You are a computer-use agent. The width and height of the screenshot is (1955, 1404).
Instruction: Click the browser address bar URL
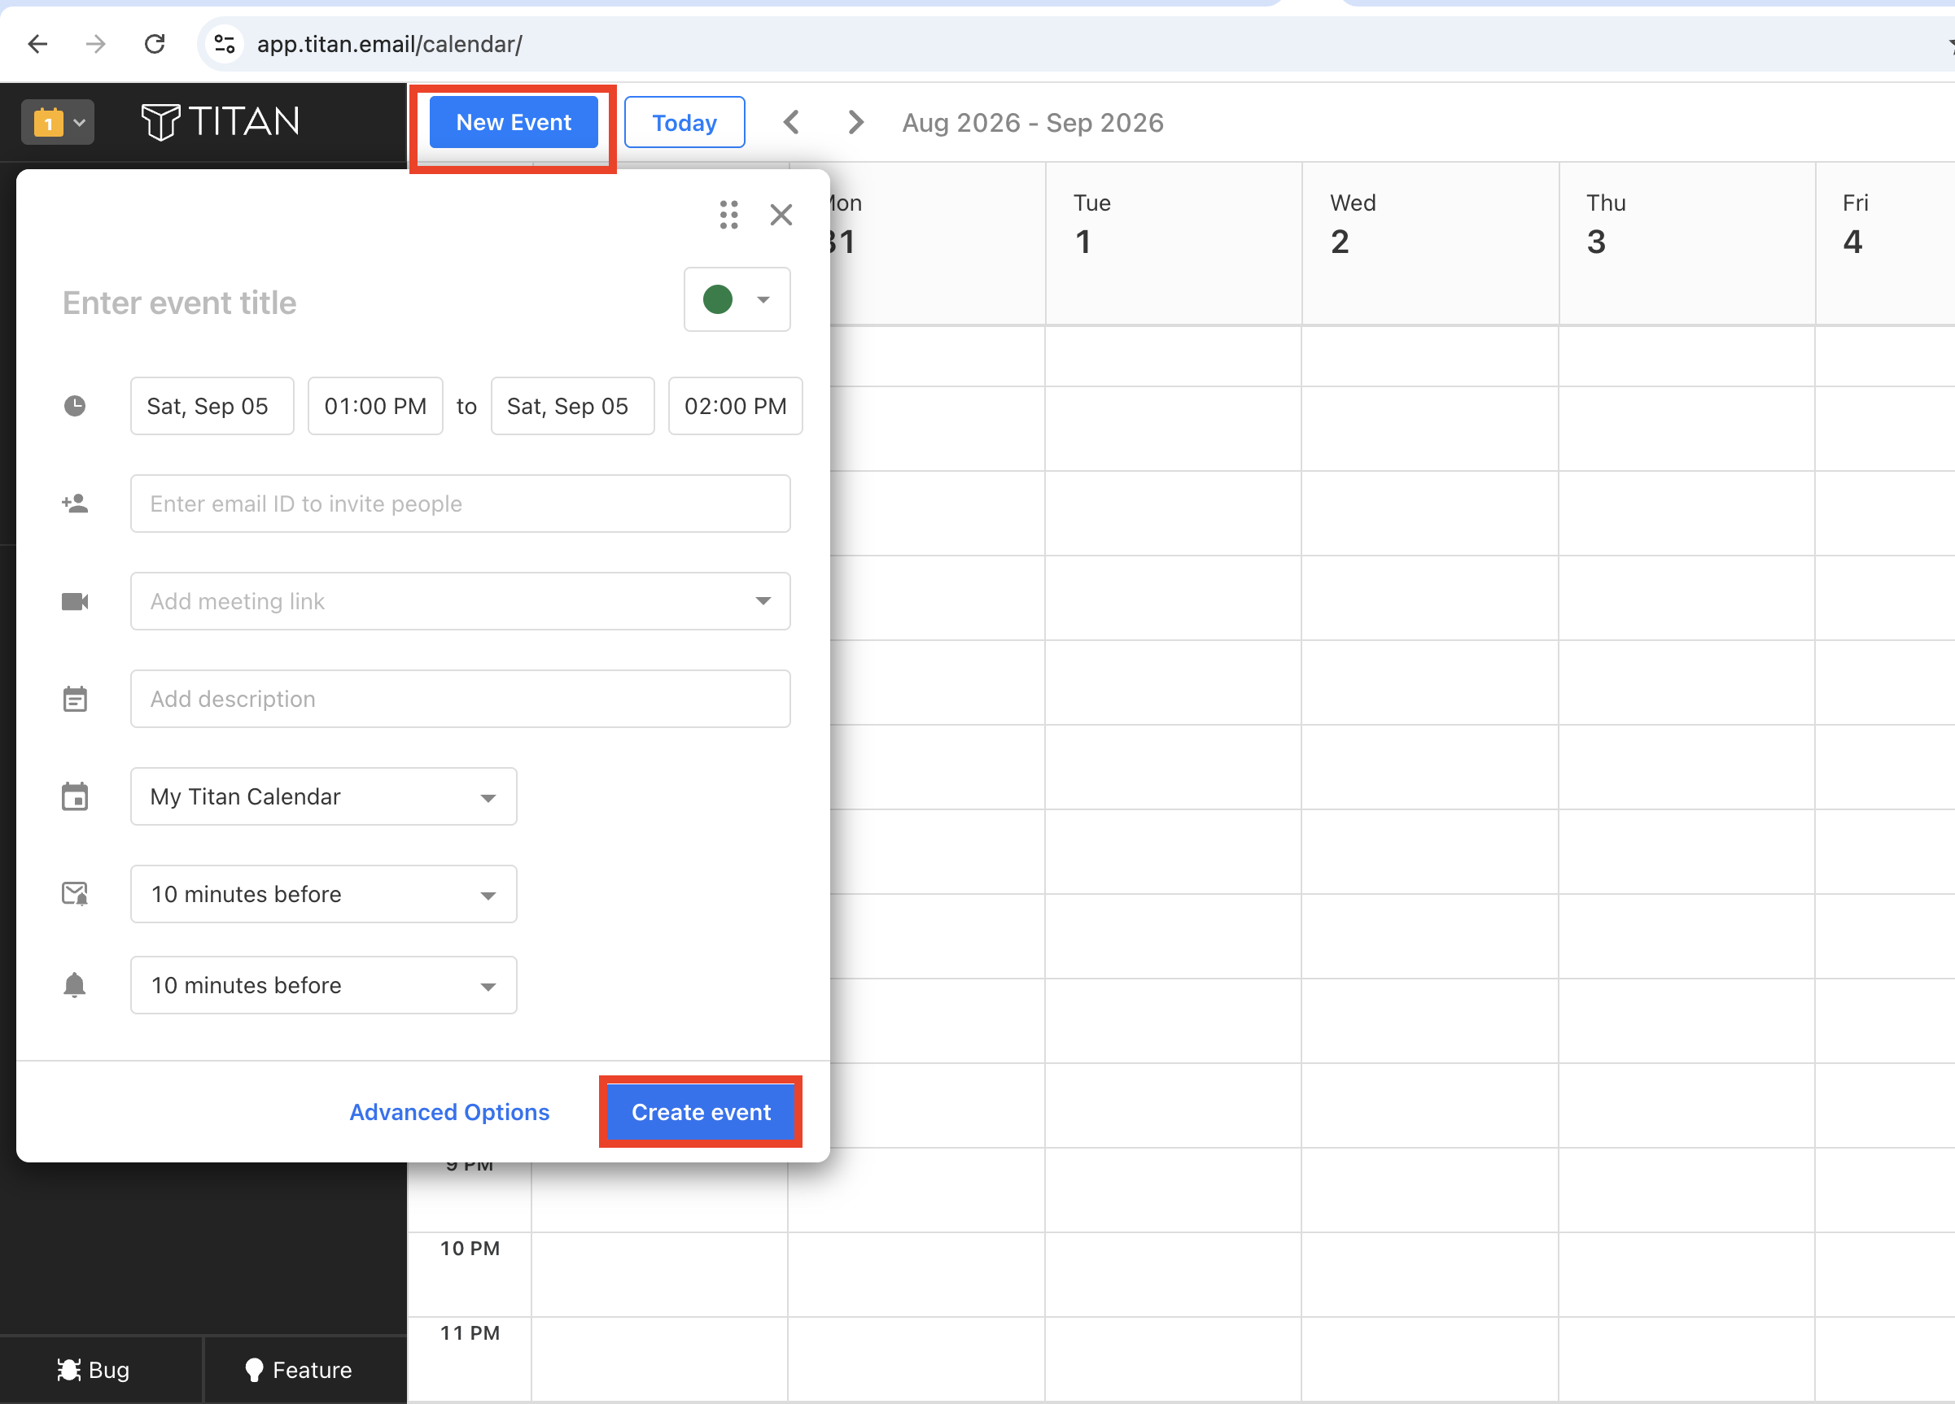[x=390, y=44]
